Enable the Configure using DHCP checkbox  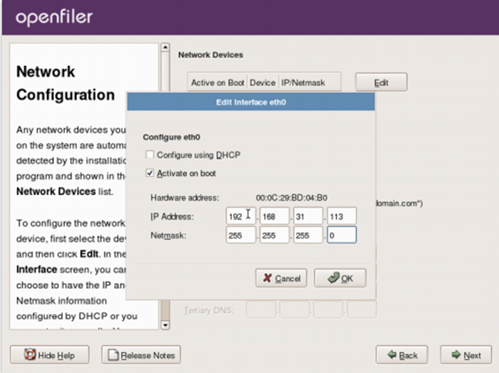(x=150, y=155)
